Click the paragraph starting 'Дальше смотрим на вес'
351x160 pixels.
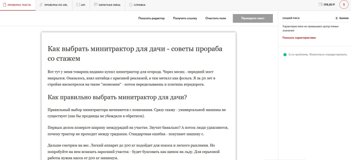[133, 152]
